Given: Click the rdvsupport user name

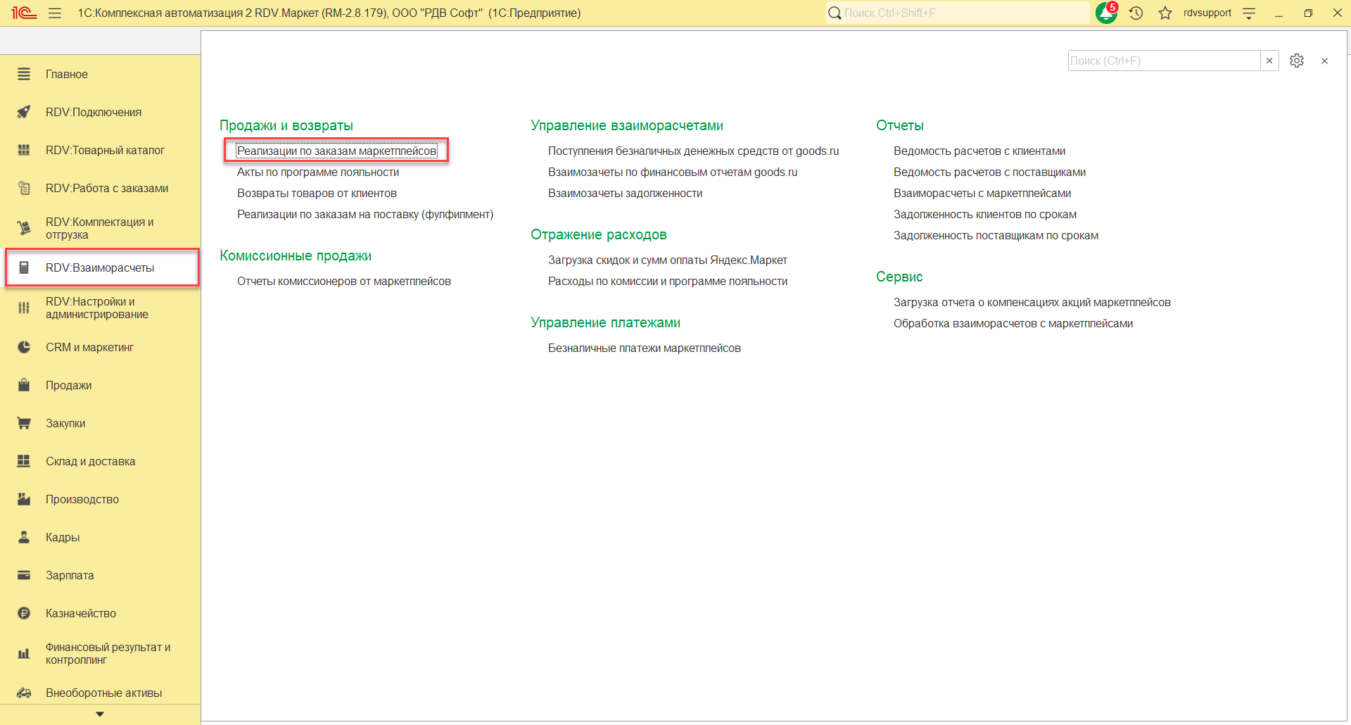Looking at the screenshot, I should coord(1207,13).
